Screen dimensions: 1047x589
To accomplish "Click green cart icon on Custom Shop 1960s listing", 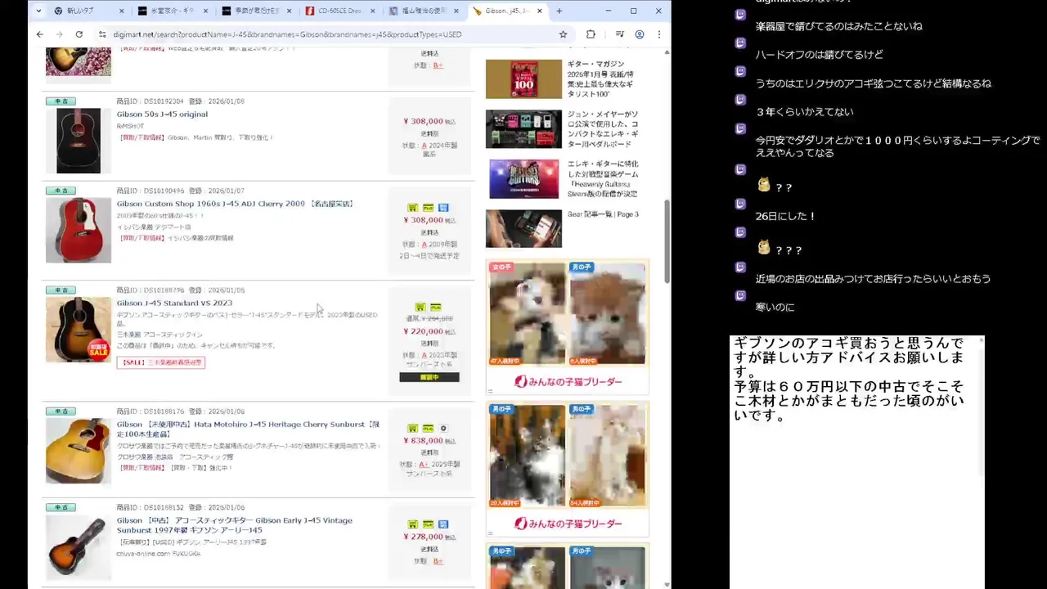I will tap(412, 208).
